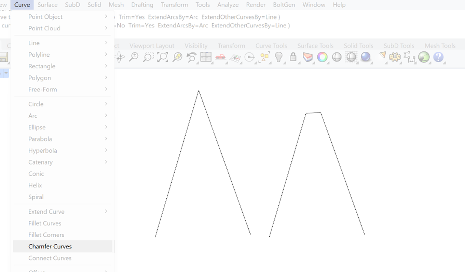Toggle the light bulb visibility icon
Screen dimensions: 465x272
[x=279, y=57]
